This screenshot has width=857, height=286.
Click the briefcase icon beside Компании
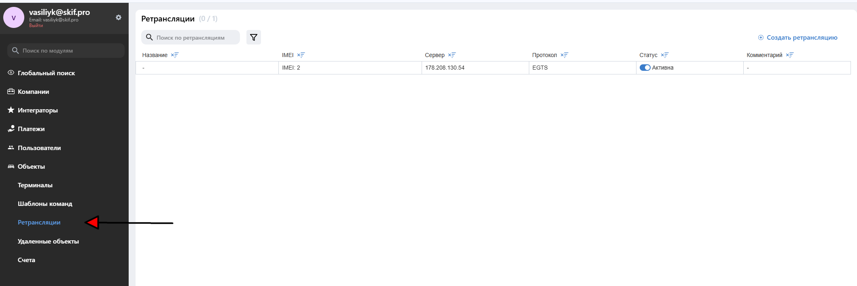(11, 91)
